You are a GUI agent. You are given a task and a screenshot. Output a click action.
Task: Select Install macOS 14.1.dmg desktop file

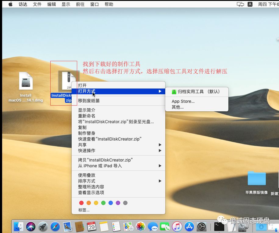(x=26, y=87)
